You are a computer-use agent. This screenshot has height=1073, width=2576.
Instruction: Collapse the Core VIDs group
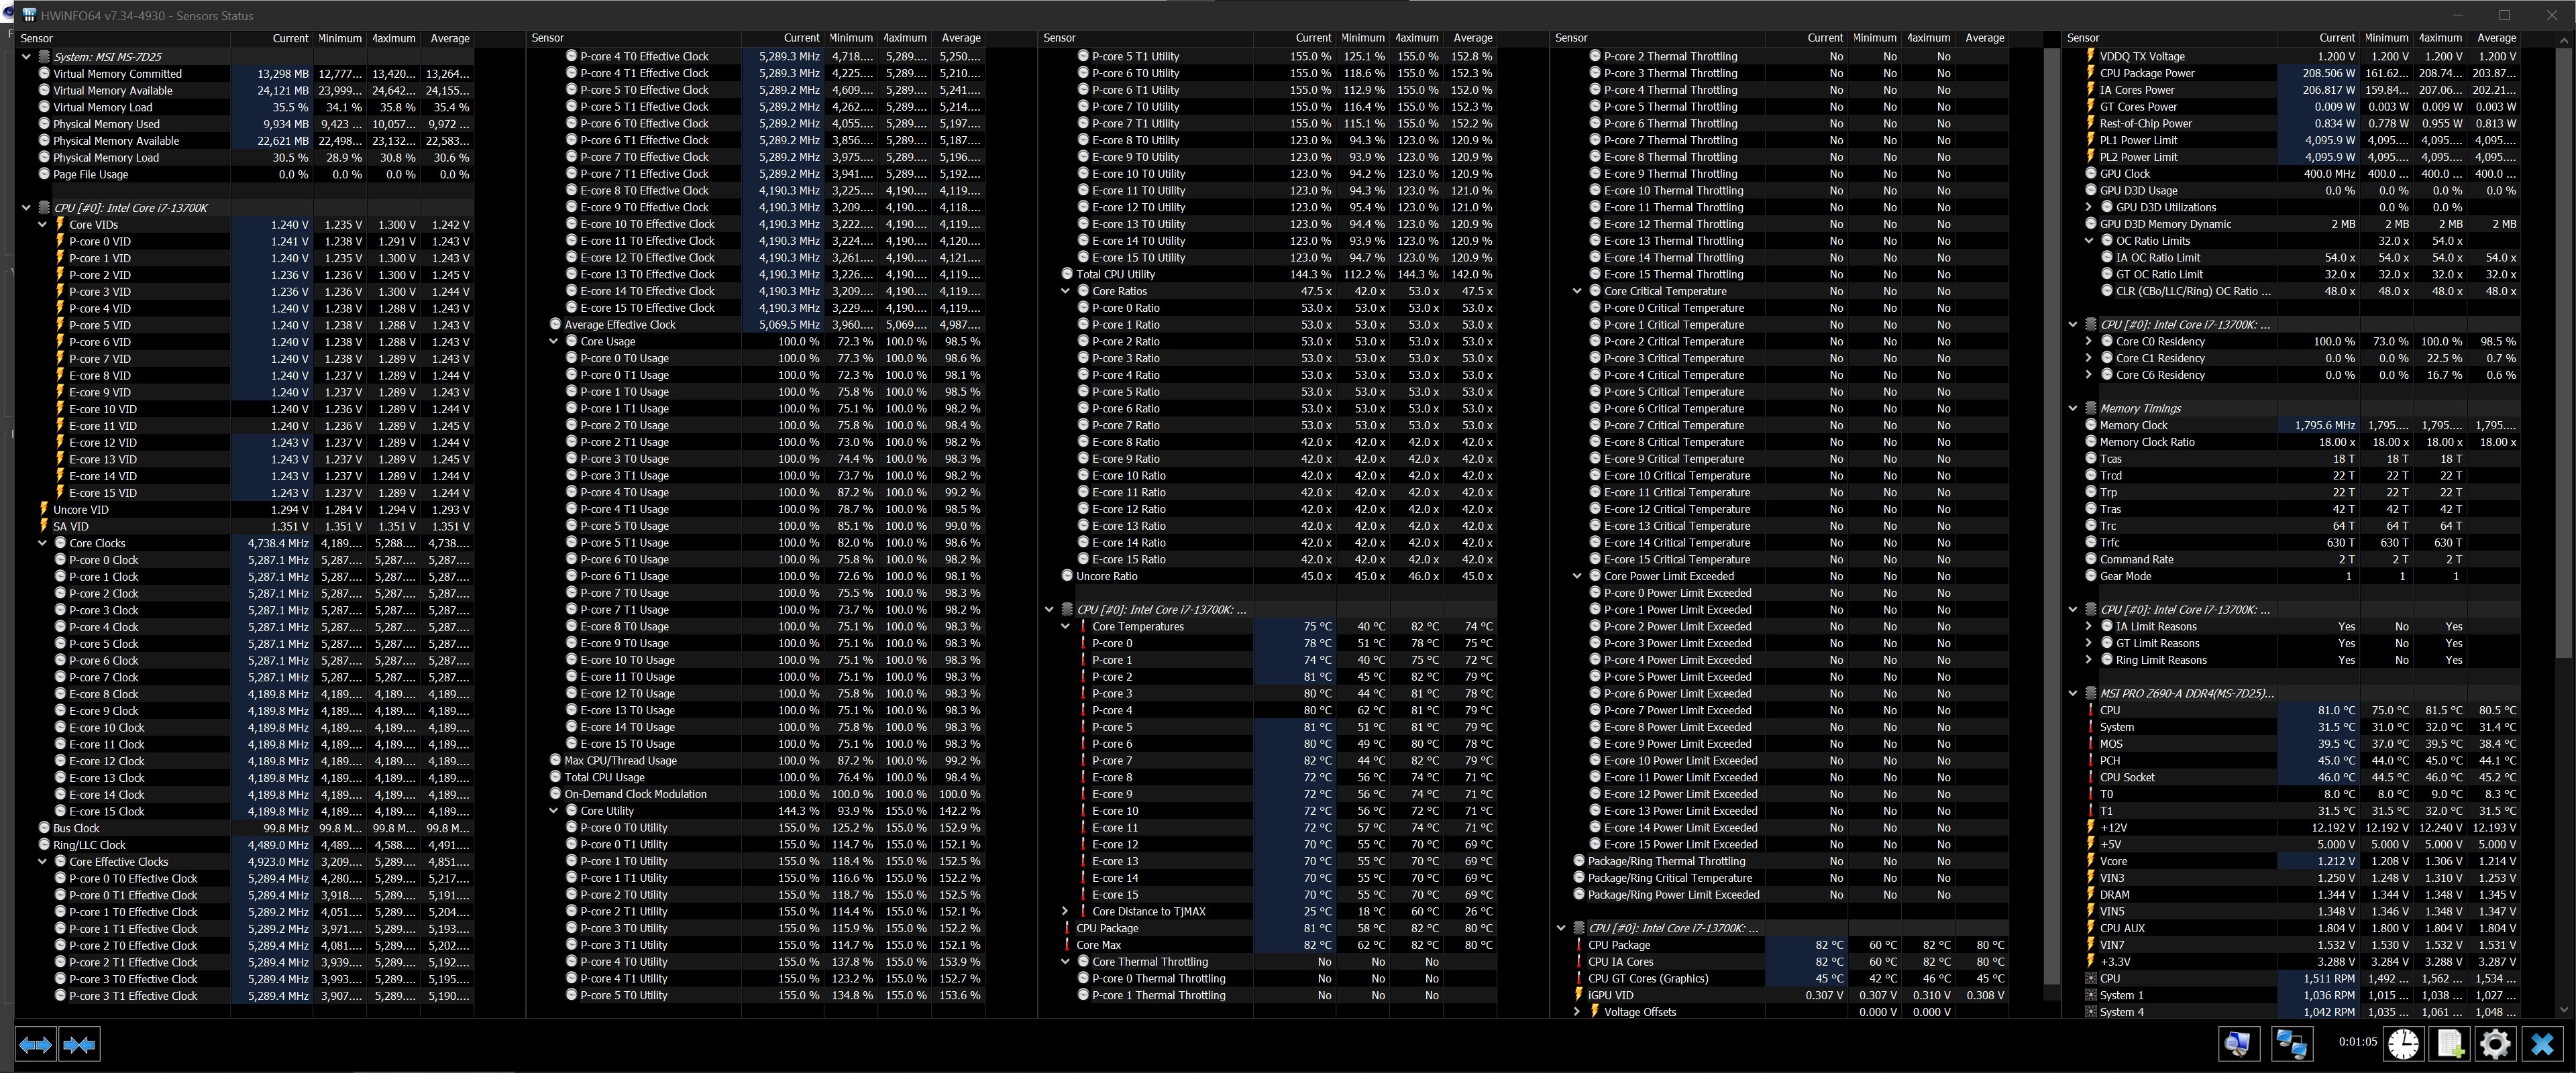click(43, 225)
